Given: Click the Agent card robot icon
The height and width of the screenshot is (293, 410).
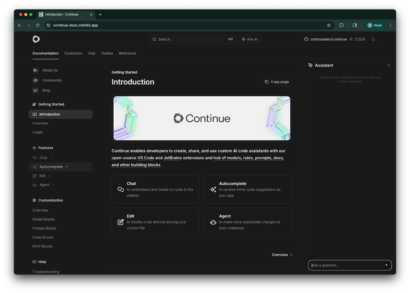Looking at the screenshot, I should click(x=213, y=222).
